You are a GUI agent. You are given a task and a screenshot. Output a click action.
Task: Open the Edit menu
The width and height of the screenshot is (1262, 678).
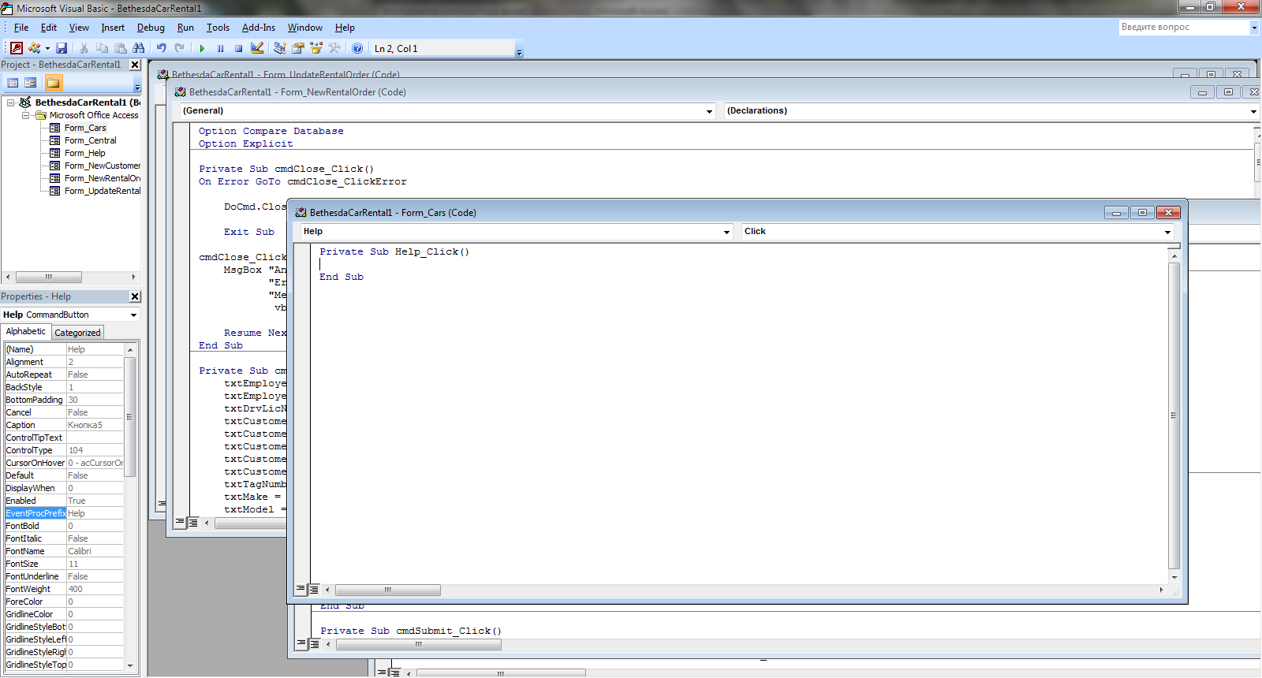click(49, 28)
